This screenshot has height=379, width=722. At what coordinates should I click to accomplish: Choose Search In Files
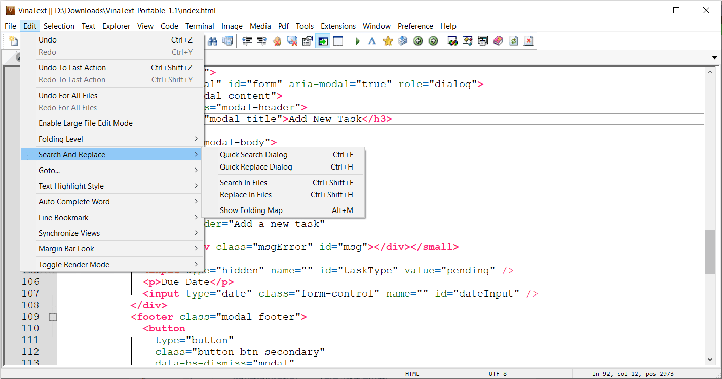[x=283, y=182]
